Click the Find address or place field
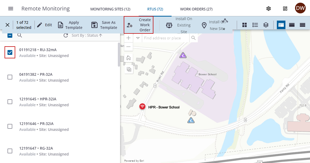Image resolution: width=310 pixels, height=163 pixels. tap(166, 38)
